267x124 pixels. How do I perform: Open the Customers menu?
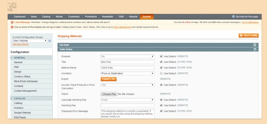(74, 17)
